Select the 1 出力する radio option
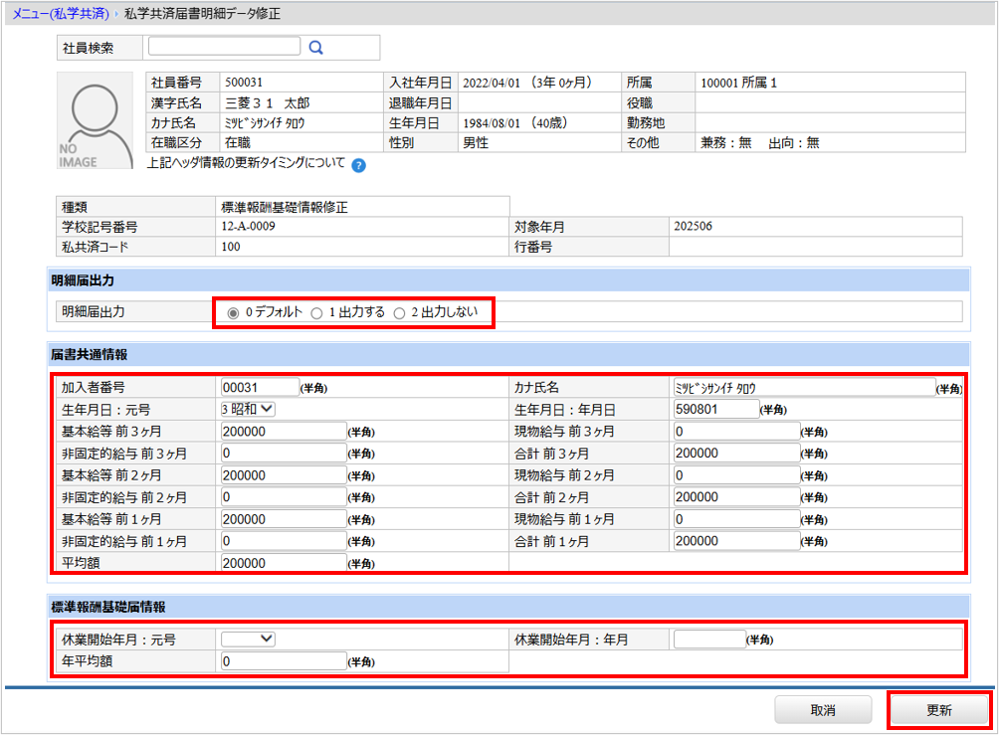 tap(316, 312)
